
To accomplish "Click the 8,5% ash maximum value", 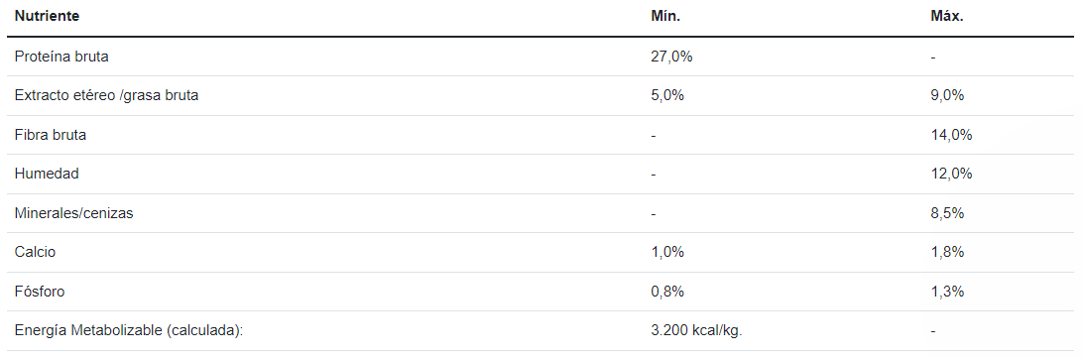I will tap(948, 213).
